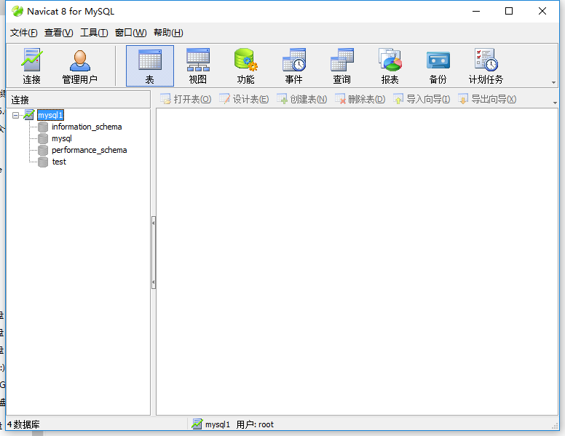The width and height of the screenshot is (565, 436).
Task: Select the test database
Action: [x=59, y=162]
